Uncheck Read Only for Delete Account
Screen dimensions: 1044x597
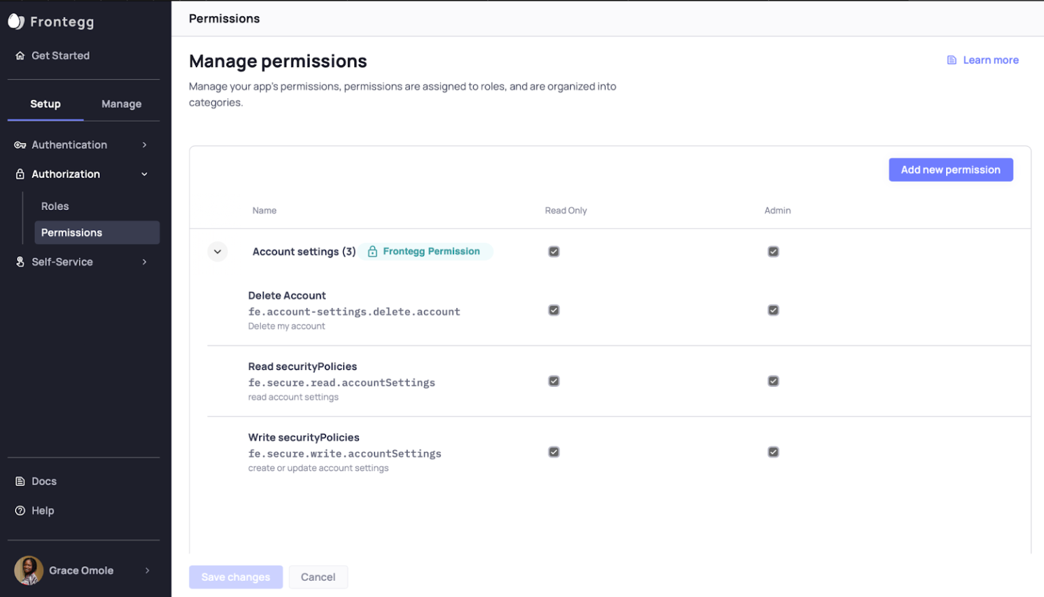pos(554,310)
